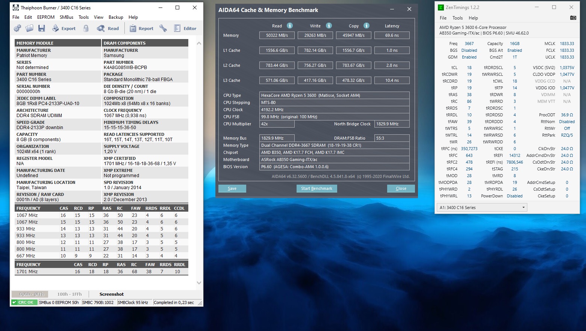
Task: Open the Tools menu in ZenTimings
Action: (x=457, y=18)
